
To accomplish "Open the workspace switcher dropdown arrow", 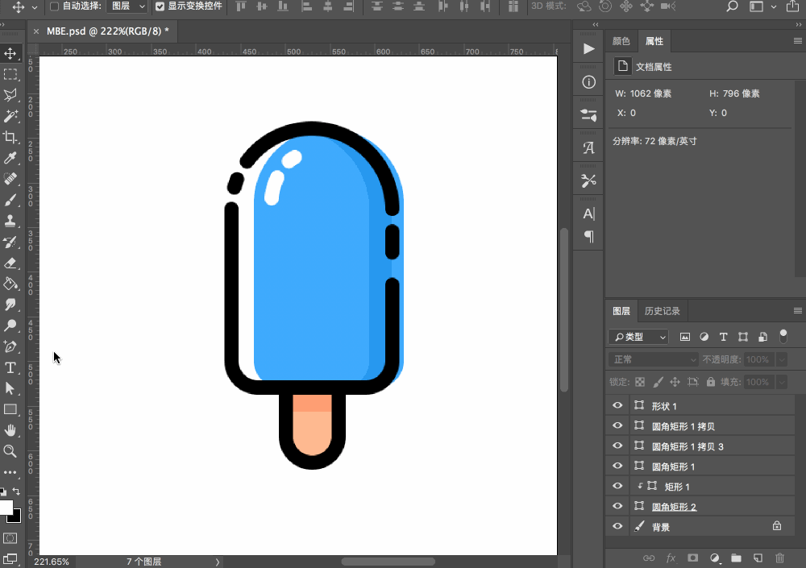I will (x=774, y=7).
